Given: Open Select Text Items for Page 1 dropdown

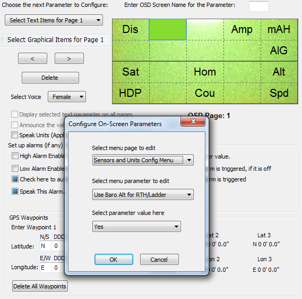Looking at the screenshot, I should point(54,20).
